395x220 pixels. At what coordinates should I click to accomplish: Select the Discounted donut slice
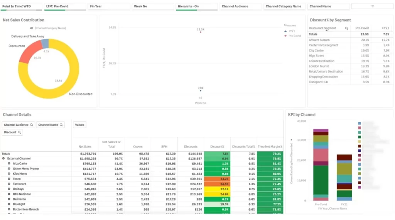[x=30, y=52]
